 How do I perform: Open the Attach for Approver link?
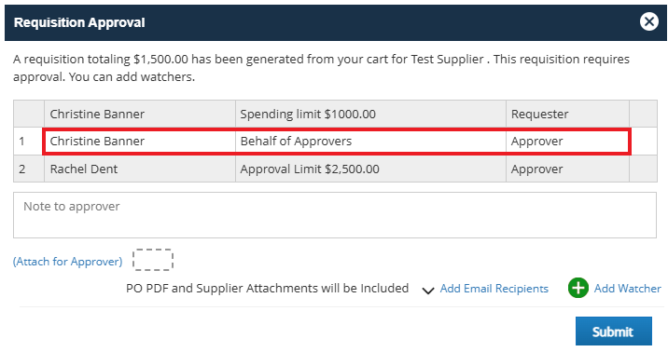pyautogui.click(x=68, y=262)
